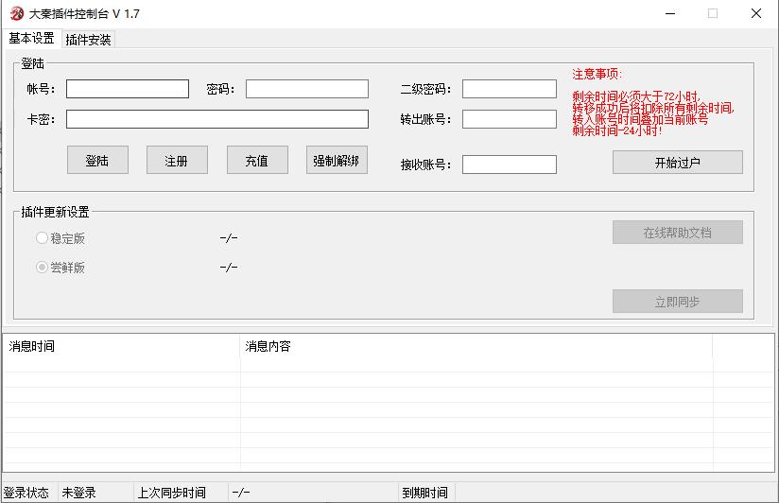Click the 立即同步 button
This screenshot has height=503, width=779.
click(x=678, y=302)
